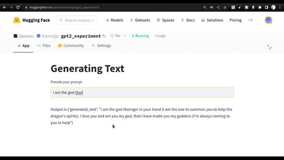Click the Hugging Face brand name
Screen dimensions: 284x160
(36, 20)
